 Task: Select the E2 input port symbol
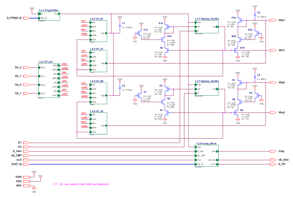click(x=27, y=147)
